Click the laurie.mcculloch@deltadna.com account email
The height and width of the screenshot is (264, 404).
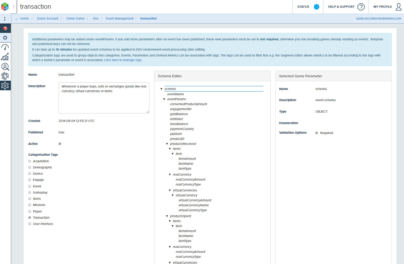pyautogui.click(x=379, y=19)
